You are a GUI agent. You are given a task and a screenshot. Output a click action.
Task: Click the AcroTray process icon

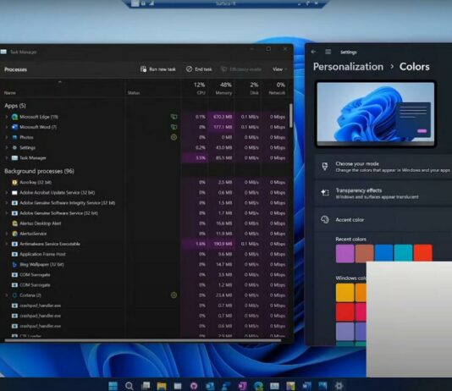click(x=14, y=182)
